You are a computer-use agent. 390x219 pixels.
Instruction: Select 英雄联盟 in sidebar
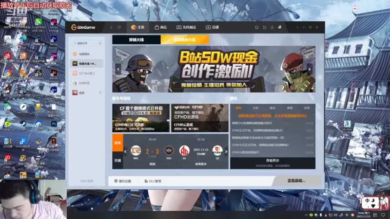point(87,83)
